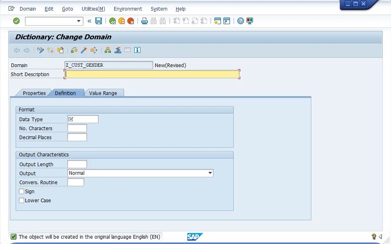Enable the Lower Case checkbox
This screenshot has height=244, width=391.
point(22,200)
